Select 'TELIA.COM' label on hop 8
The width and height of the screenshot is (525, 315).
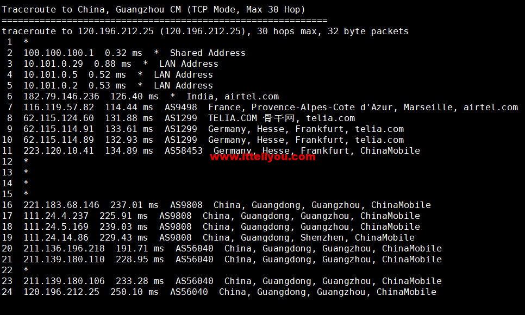click(x=233, y=118)
